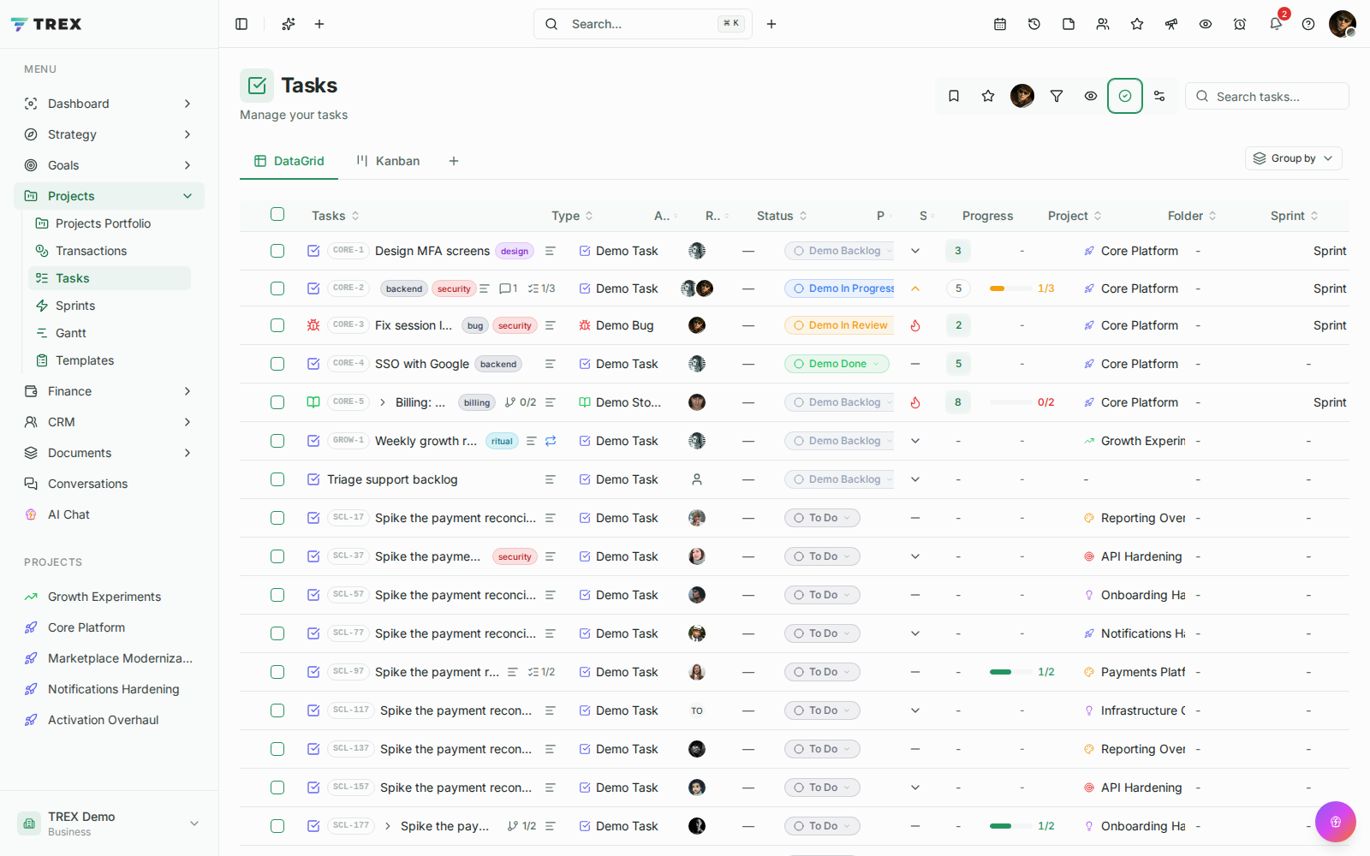Open the TREX Demo workspace switcher
The height and width of the screenshot is (856, 1370).
(x=110, y=823)
